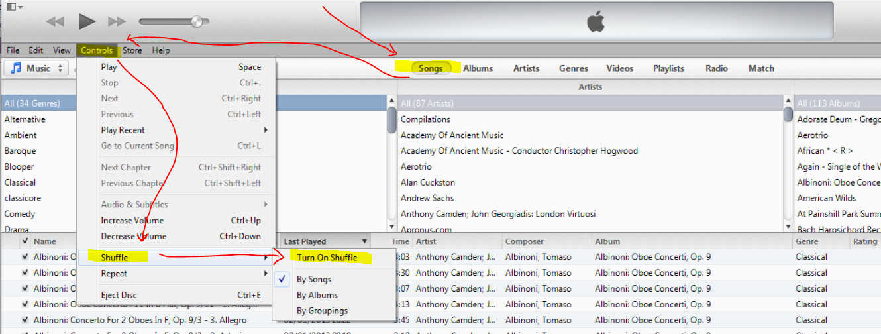Viewport: 881px width, 334px height.
Task: Click the rewind previous track button
Action: pyautogui.click(x=55, y=21)
